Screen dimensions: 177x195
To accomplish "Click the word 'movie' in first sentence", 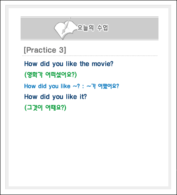I will (x=101, y=64).
